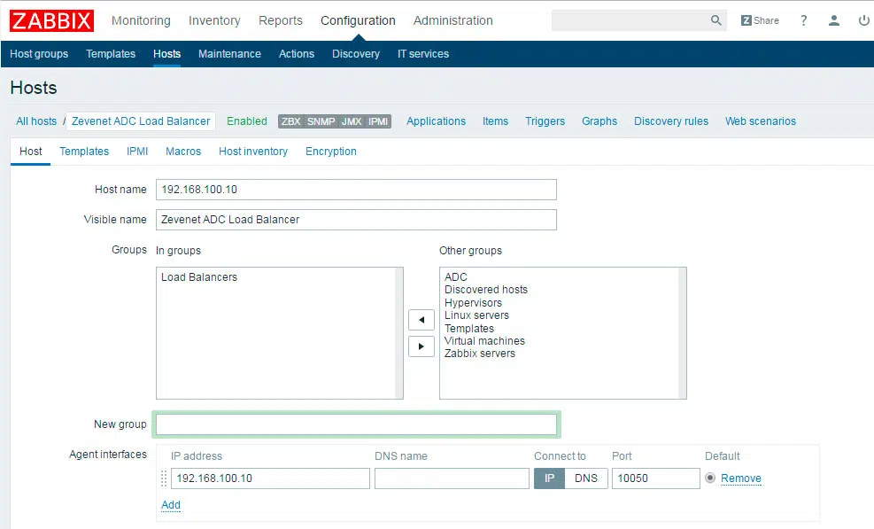Screen dimensions: 874x529
Task: Open the user profile icon
Action: coord(833,20)
